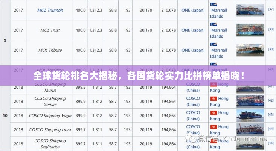Screen dimensions: 276x151
Task: Open COSCO (China) link in Taurus row
Action: click(x=193, y=87)
